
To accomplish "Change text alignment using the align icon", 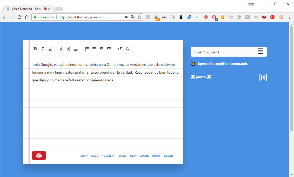I will 76,49.
